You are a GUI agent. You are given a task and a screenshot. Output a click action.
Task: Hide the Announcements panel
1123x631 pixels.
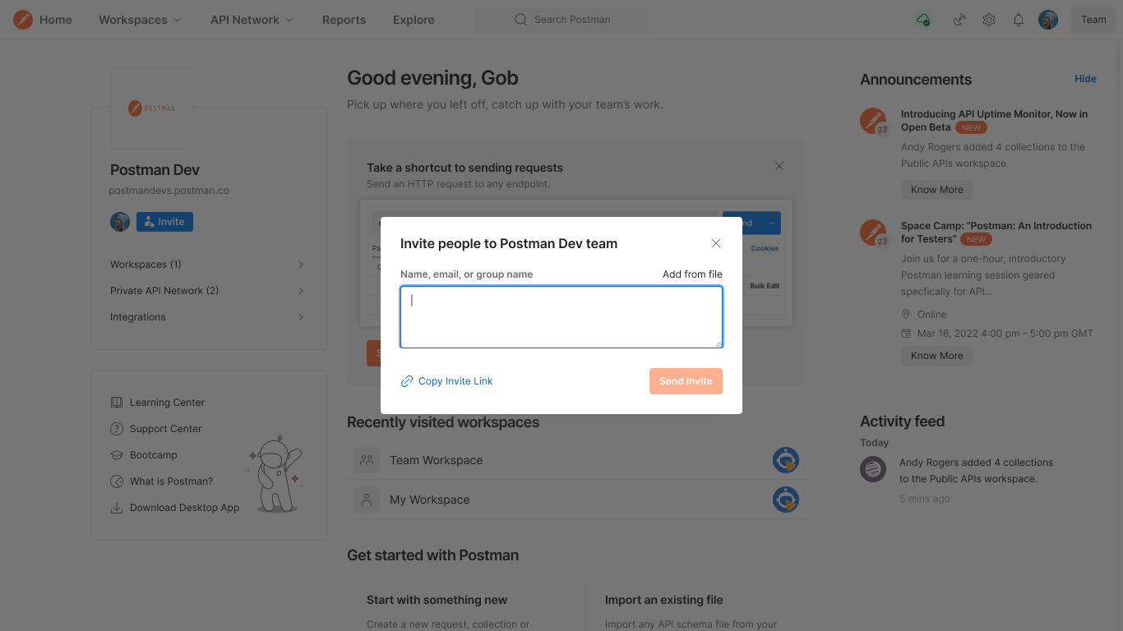coord(1085,79)
